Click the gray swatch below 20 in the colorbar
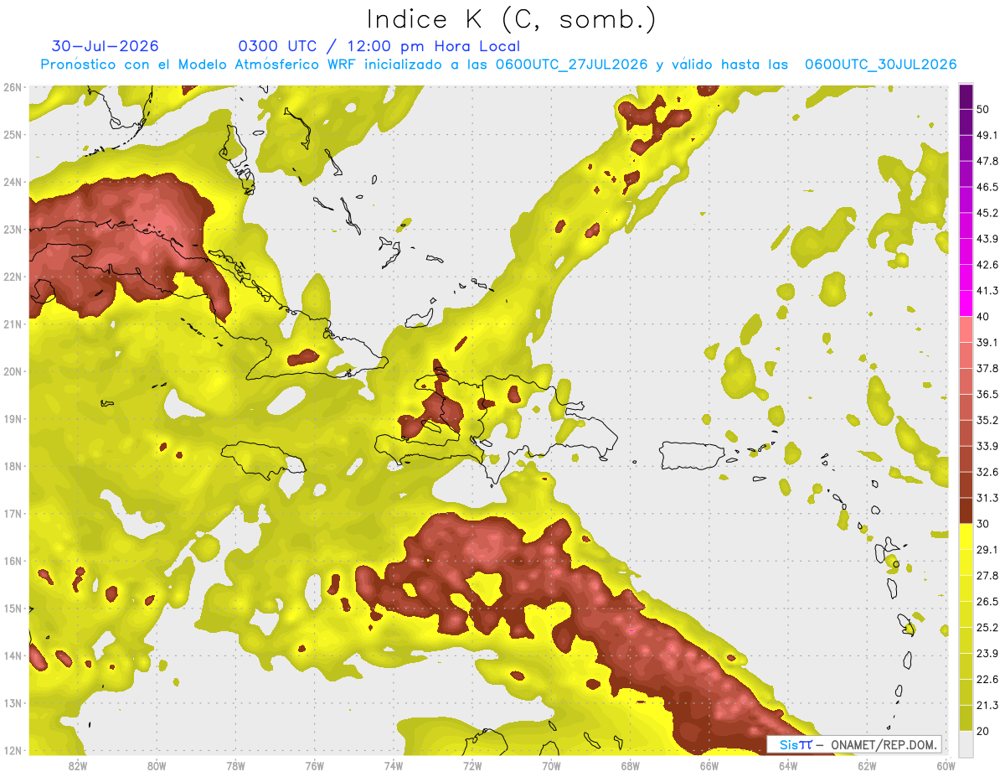 point(966,743)
